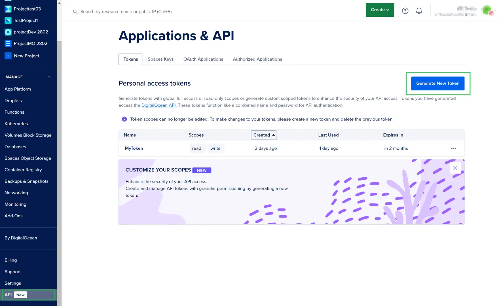Screen dimensions: 499x306
Task: Click the Projecttest03 project icon
Action: click(x=8, y=9)
